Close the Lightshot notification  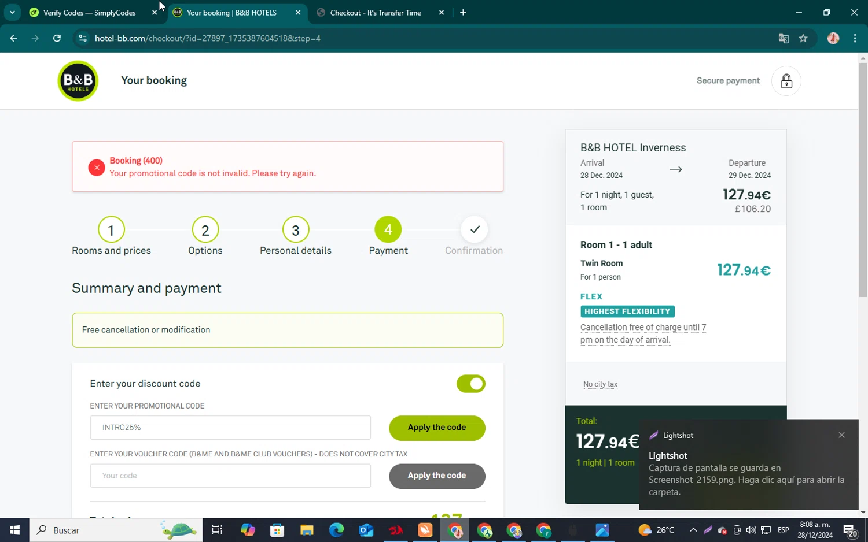(x=841, y=435)
